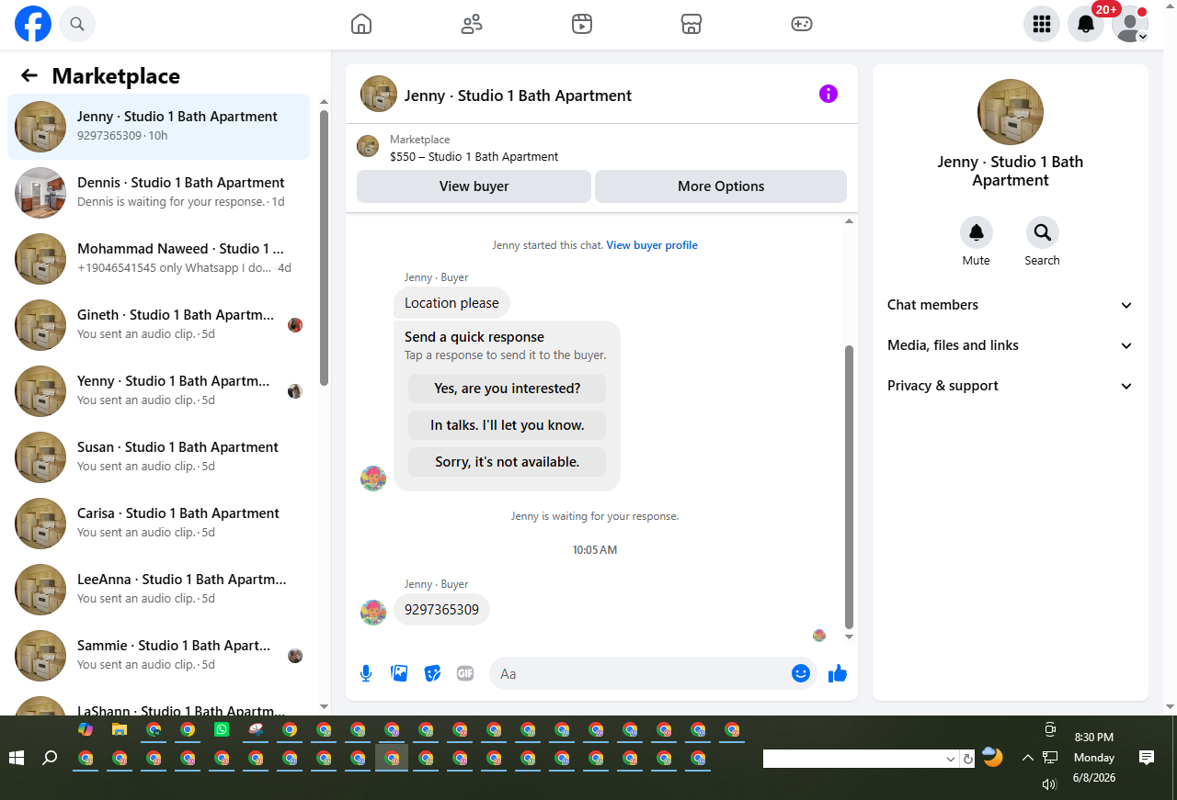
Task: Open the chat with Yenny
Action: (x=159, y=391)
